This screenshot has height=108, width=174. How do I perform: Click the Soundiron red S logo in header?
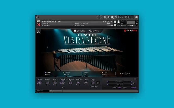39,25
